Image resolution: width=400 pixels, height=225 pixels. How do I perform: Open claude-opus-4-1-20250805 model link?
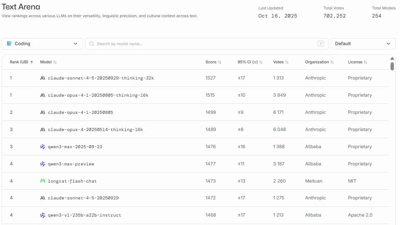pyautogui.click(x=80, y=112)
